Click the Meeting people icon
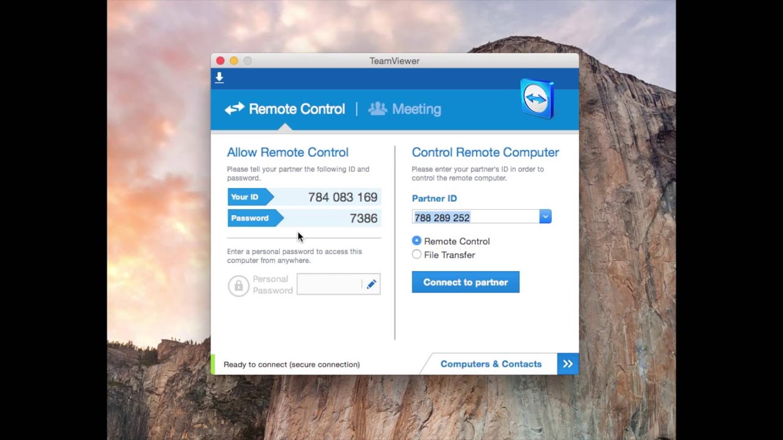 click(377, 109)
